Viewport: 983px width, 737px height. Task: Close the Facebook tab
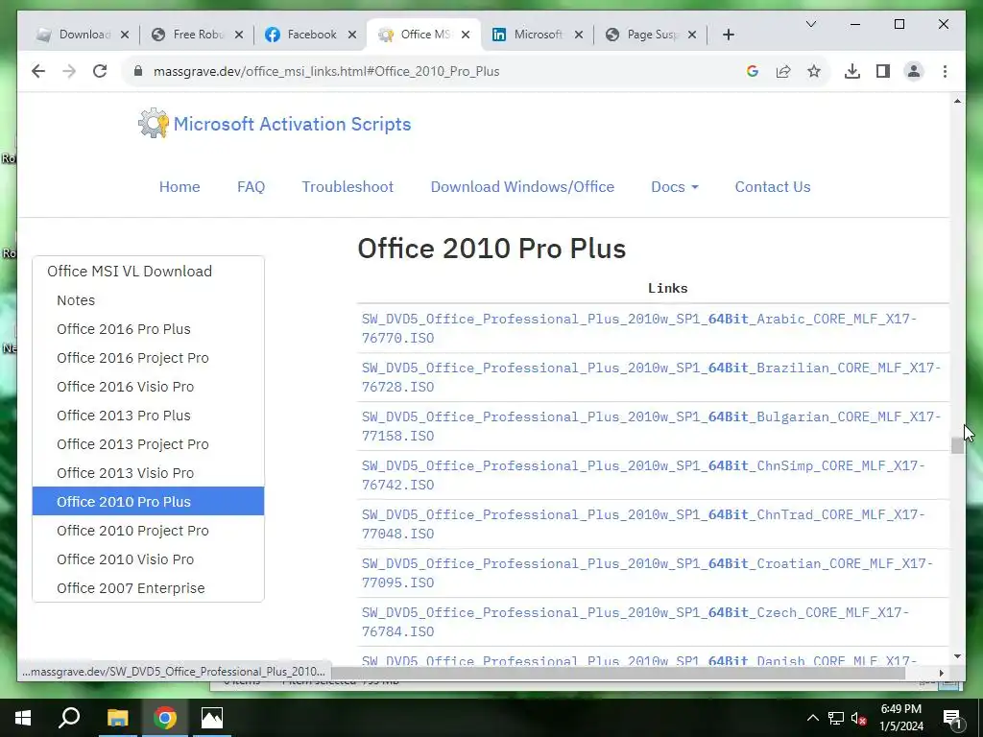[352, 36]
